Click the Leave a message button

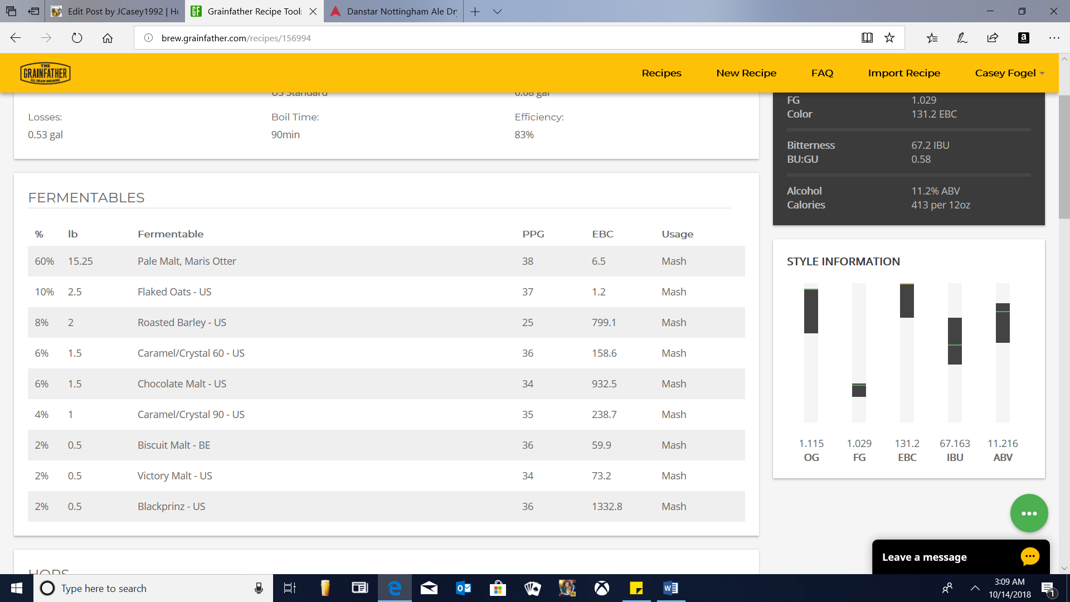pos(961,557)
